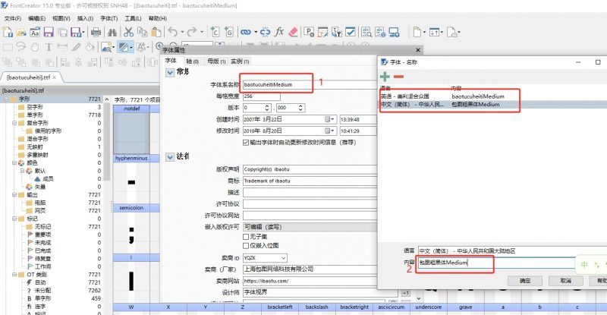Open the 嵌入版权许可 dropdown
Image resolution: width=607 pixels, height=315 pixels.
click(310, 227)
